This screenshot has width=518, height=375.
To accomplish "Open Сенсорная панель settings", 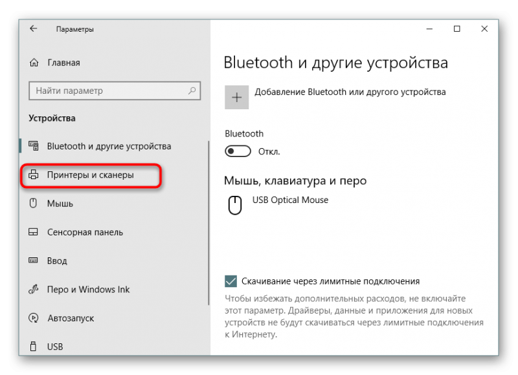I will coord(85,232).
